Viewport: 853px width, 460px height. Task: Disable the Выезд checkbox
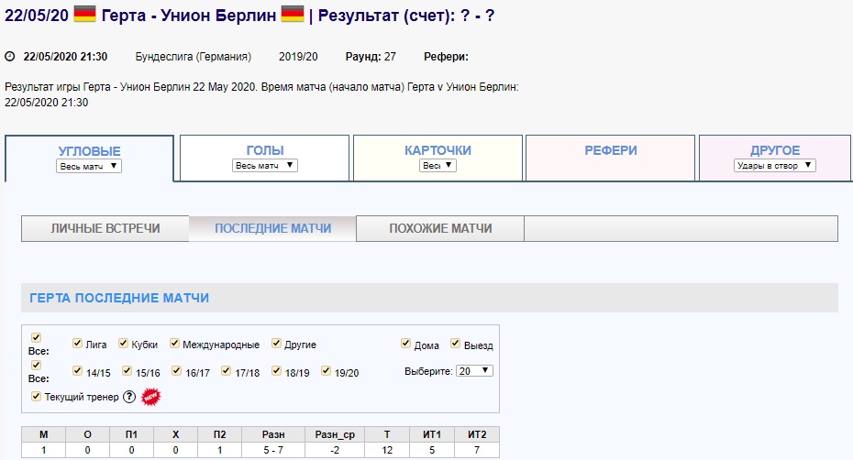tap(455, 345)
